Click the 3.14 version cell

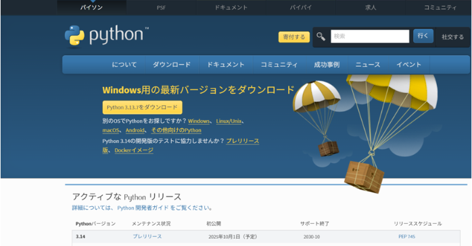pos(80,237)
